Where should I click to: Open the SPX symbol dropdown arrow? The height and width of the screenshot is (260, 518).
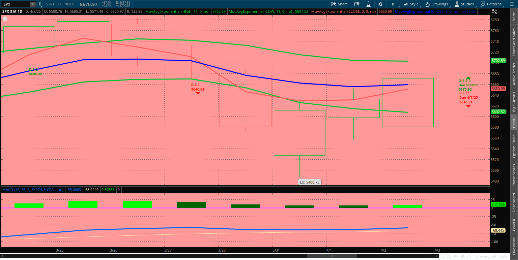(32, 4)
